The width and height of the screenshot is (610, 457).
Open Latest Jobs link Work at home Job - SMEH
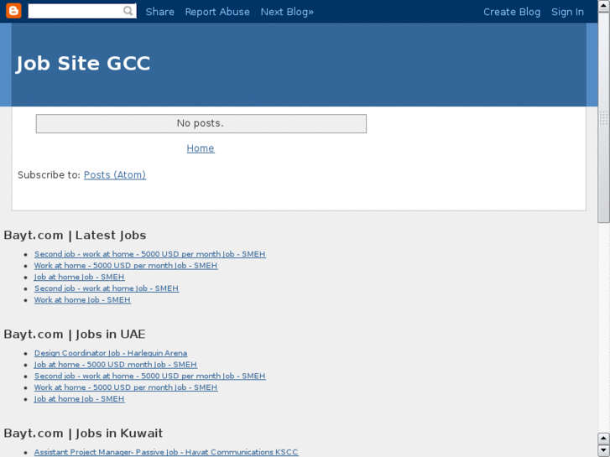(x=82, y=300)
